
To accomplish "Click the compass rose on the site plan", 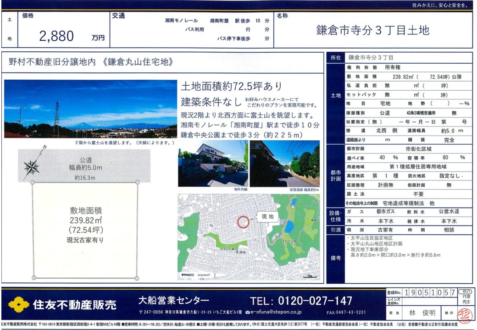I will [x=32, y=166].
